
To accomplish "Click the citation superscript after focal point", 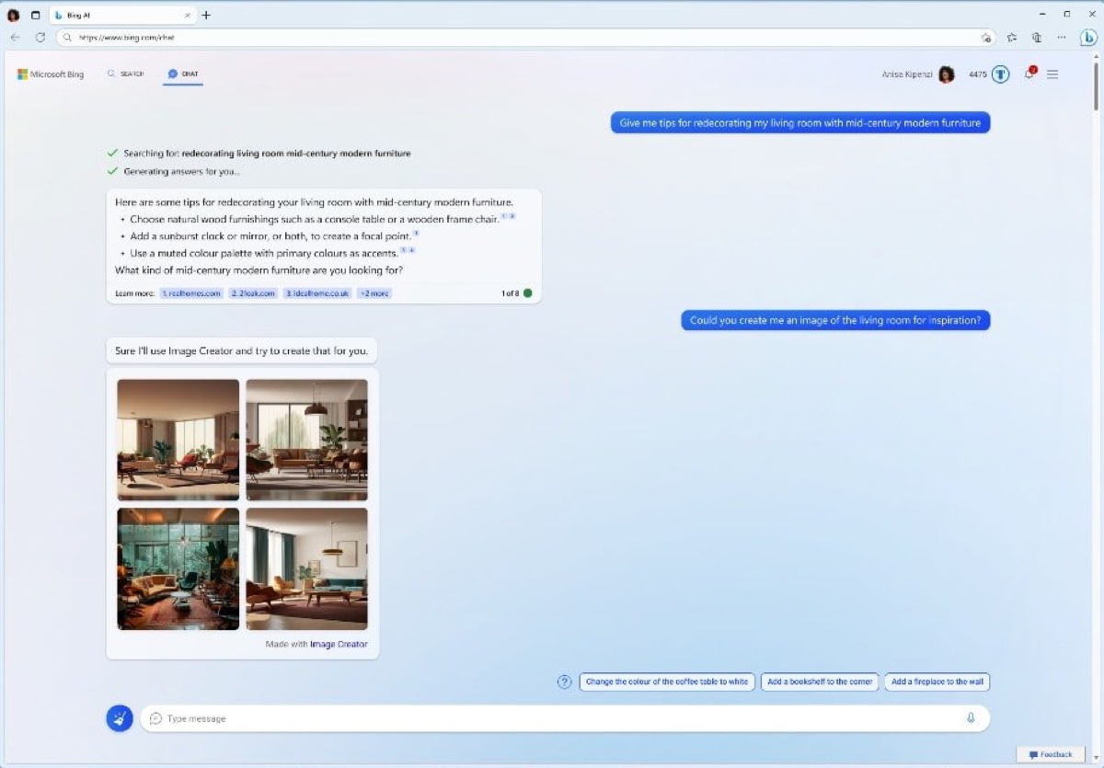I will click(416, 233).
